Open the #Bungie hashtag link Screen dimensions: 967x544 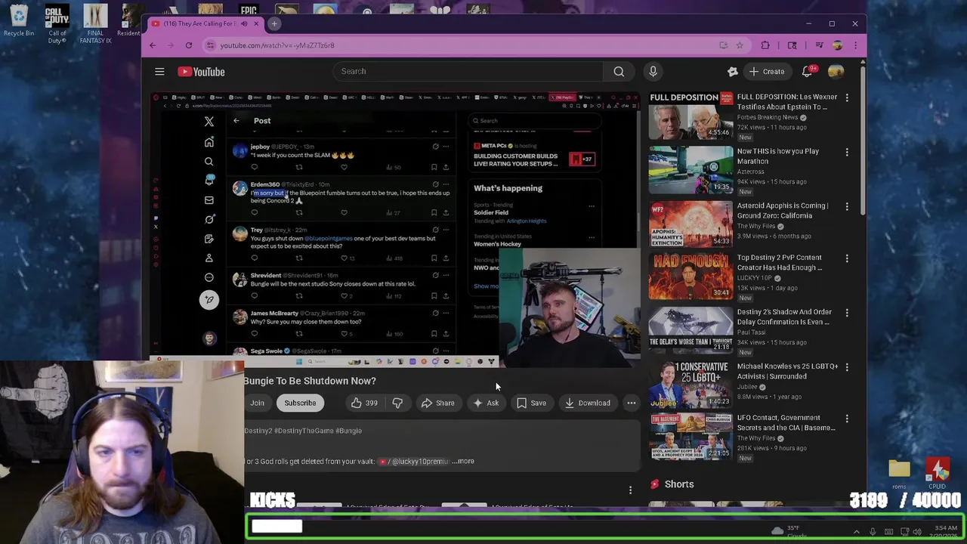point(349,431)
